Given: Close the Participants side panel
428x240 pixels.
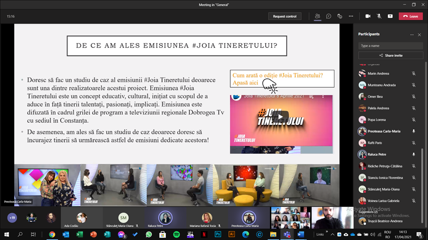Looking at the screenshot, I should pyautogui.click(x=419, y=34).
